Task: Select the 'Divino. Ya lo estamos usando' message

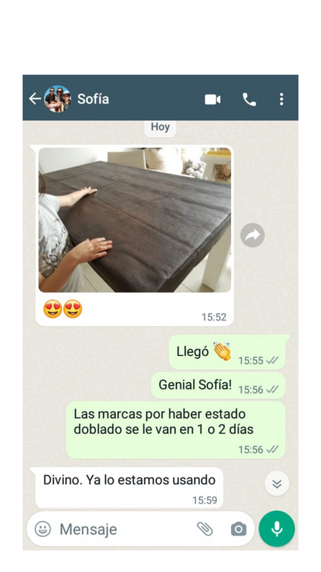Action: coord(129,488)
